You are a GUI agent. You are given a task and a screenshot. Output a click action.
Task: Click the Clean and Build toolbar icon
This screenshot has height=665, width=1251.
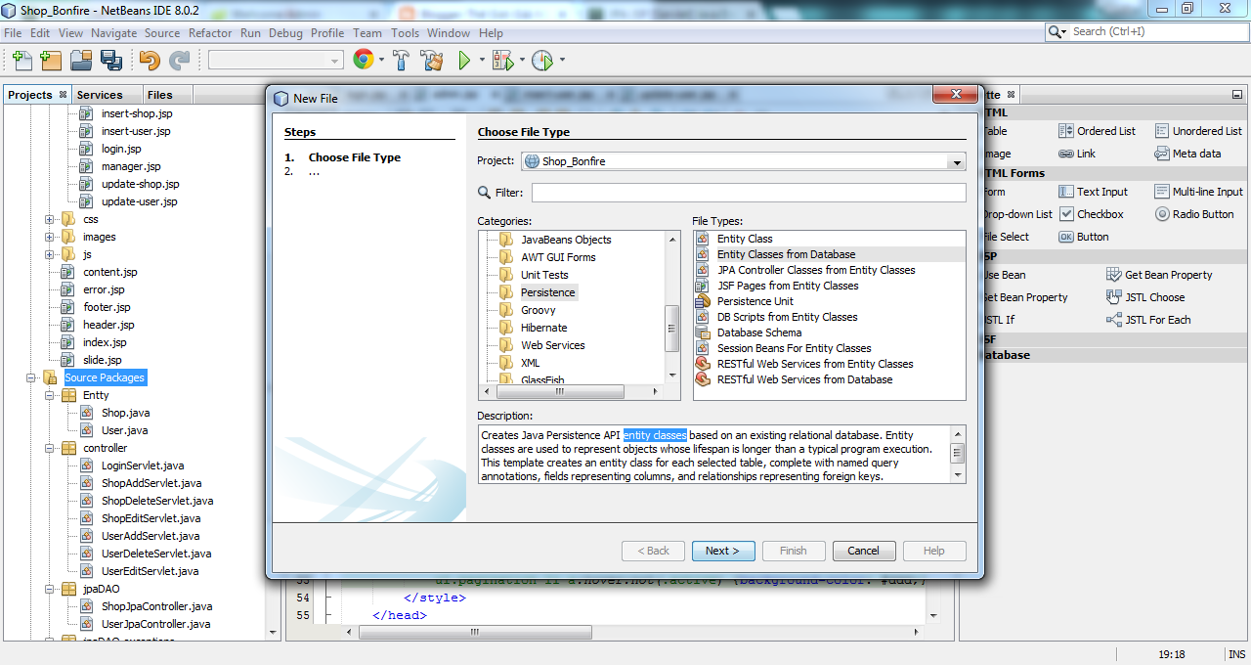(431, 60)
